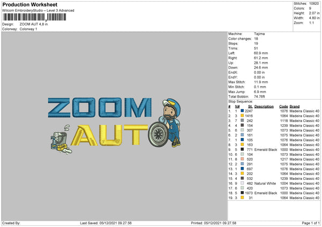Pick the gray swatch in stop row 3
Screen dimensions: 322x227
pos(243,120)
